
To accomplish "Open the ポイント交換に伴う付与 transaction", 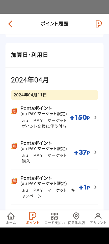I will (x=44, y=126).
